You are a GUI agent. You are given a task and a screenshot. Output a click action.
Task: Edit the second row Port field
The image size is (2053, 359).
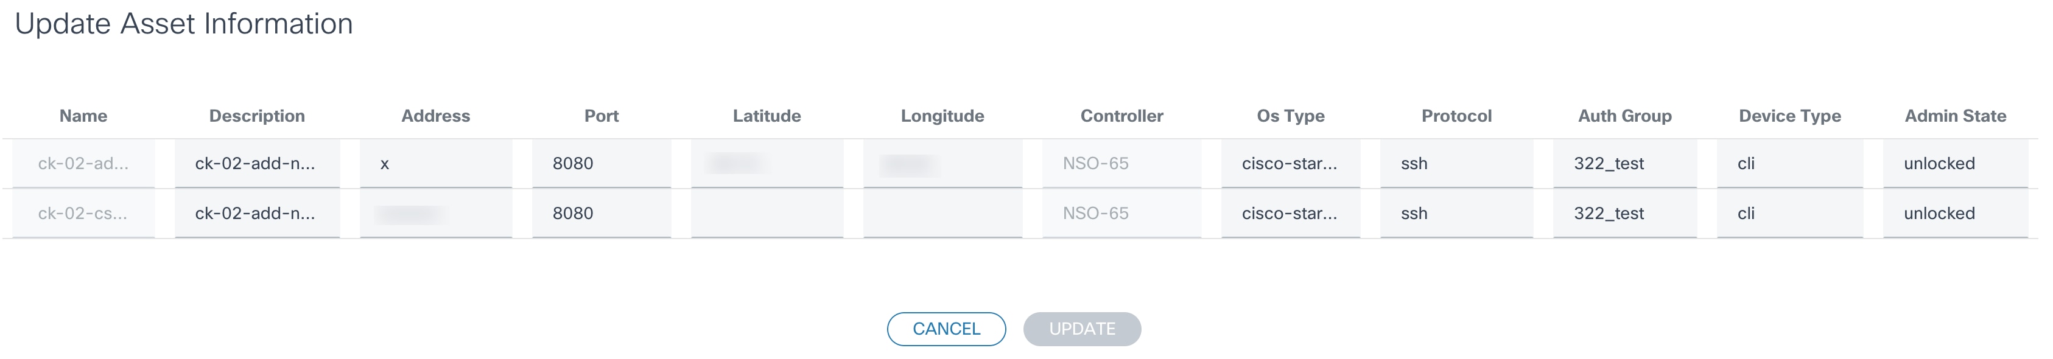[601, 214]
